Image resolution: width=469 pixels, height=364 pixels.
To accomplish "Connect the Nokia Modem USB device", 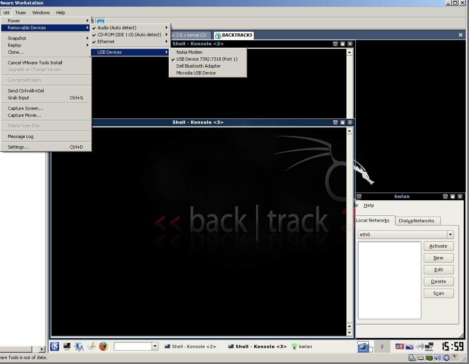I will click(x=208, y=52).
